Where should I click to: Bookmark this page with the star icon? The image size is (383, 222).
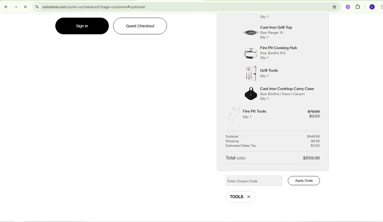334,7
